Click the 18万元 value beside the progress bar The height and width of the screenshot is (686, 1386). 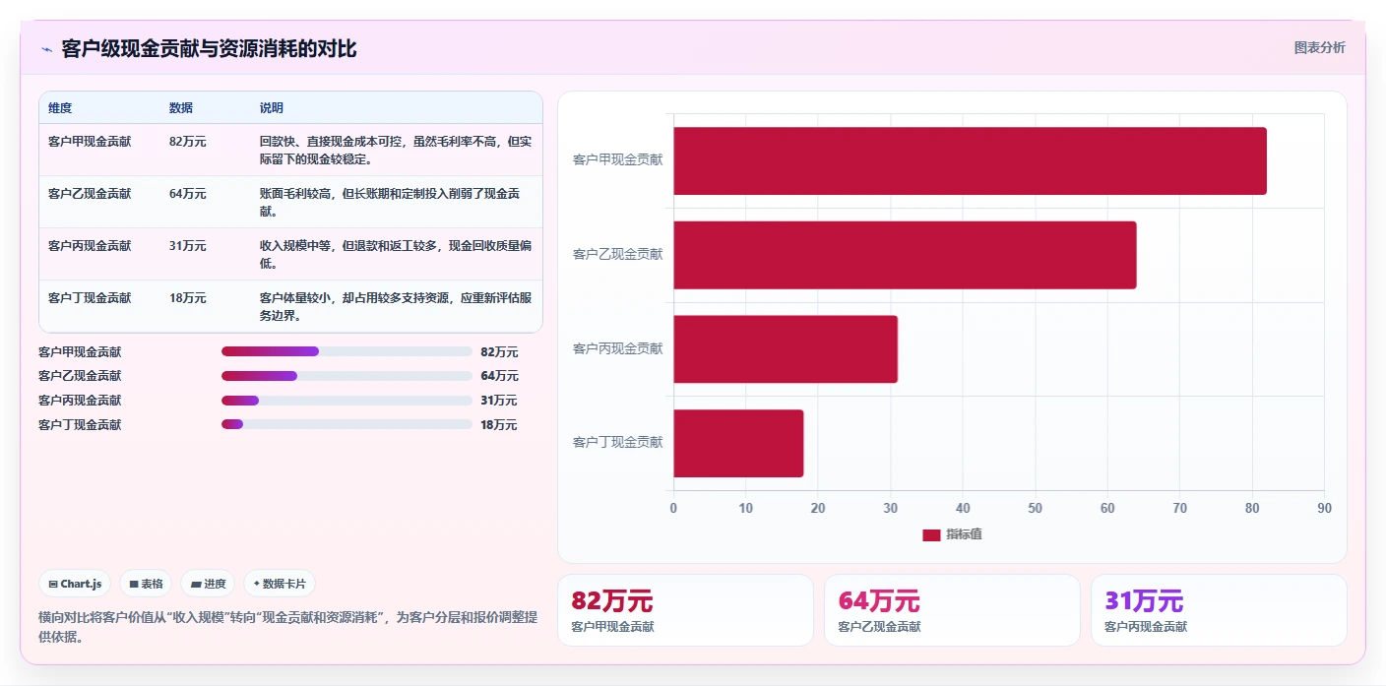click(x=499, y=424)
